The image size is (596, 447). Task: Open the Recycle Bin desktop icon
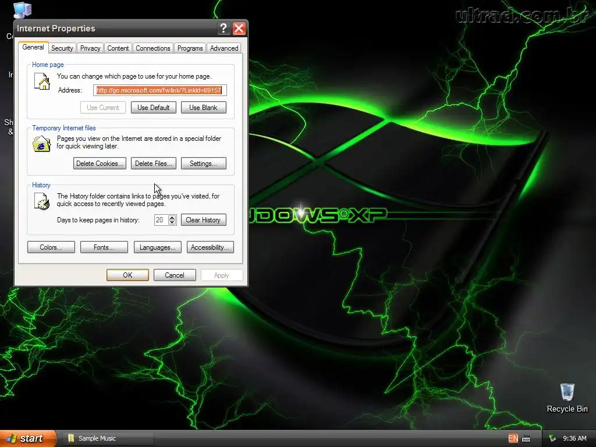(x=567, y=398)
